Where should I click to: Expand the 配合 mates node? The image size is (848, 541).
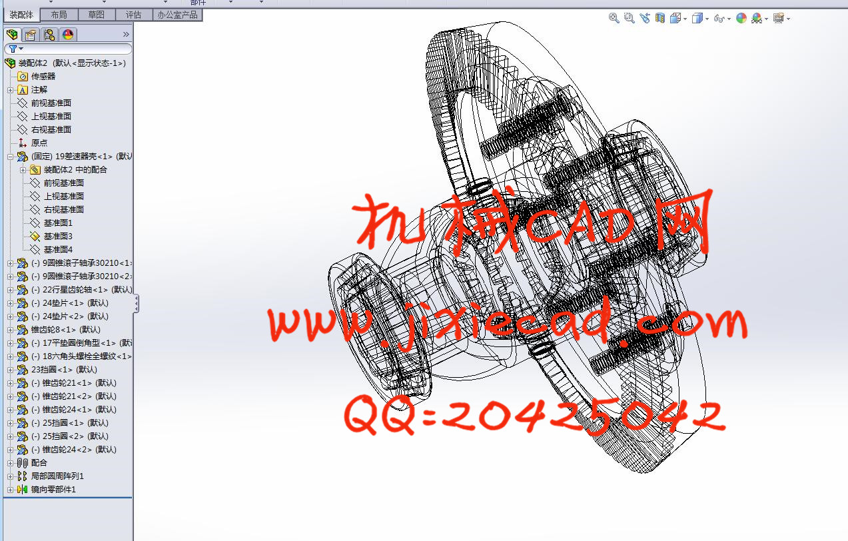click(x=11, y=463)
